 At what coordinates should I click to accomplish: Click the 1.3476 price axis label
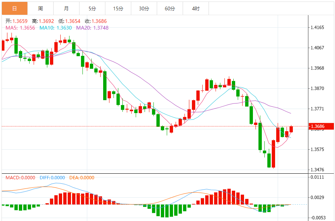pyautogui.click(x=318, y=170)
